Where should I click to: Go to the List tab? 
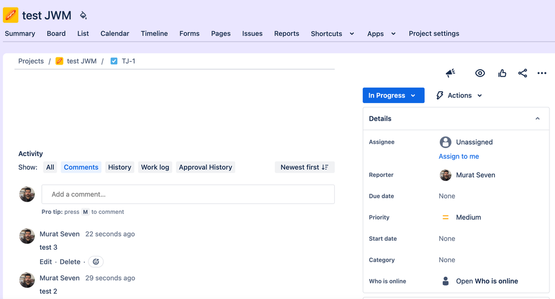(83, 33)
